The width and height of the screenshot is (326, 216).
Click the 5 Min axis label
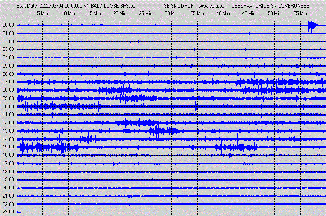(42, 13)
